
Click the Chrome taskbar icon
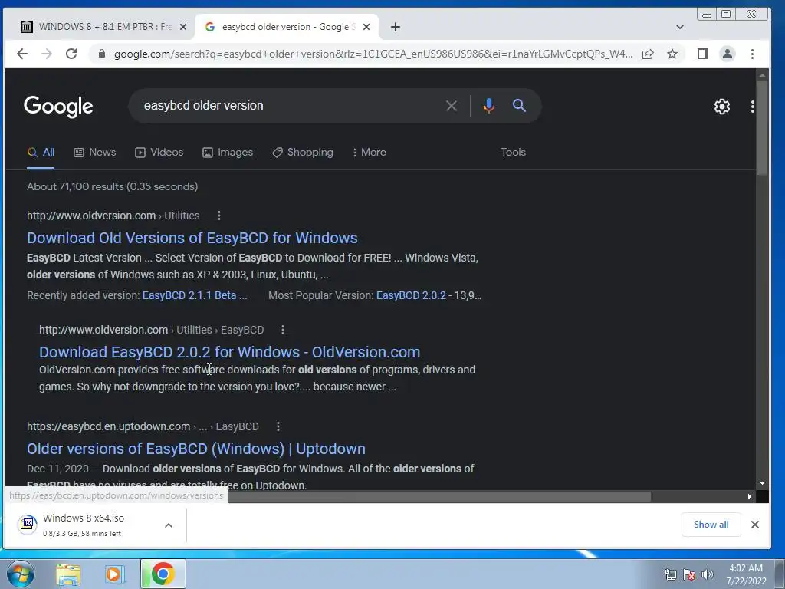163,574
